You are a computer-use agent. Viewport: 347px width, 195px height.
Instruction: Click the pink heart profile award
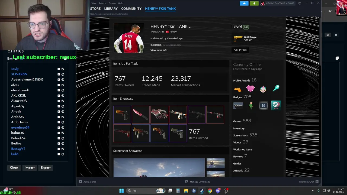[x=250, y=89]
